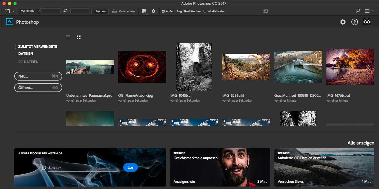Open Photoshop start screen settings gear
This screenshot has width=379, height=189.
click(x=343, y=22)
